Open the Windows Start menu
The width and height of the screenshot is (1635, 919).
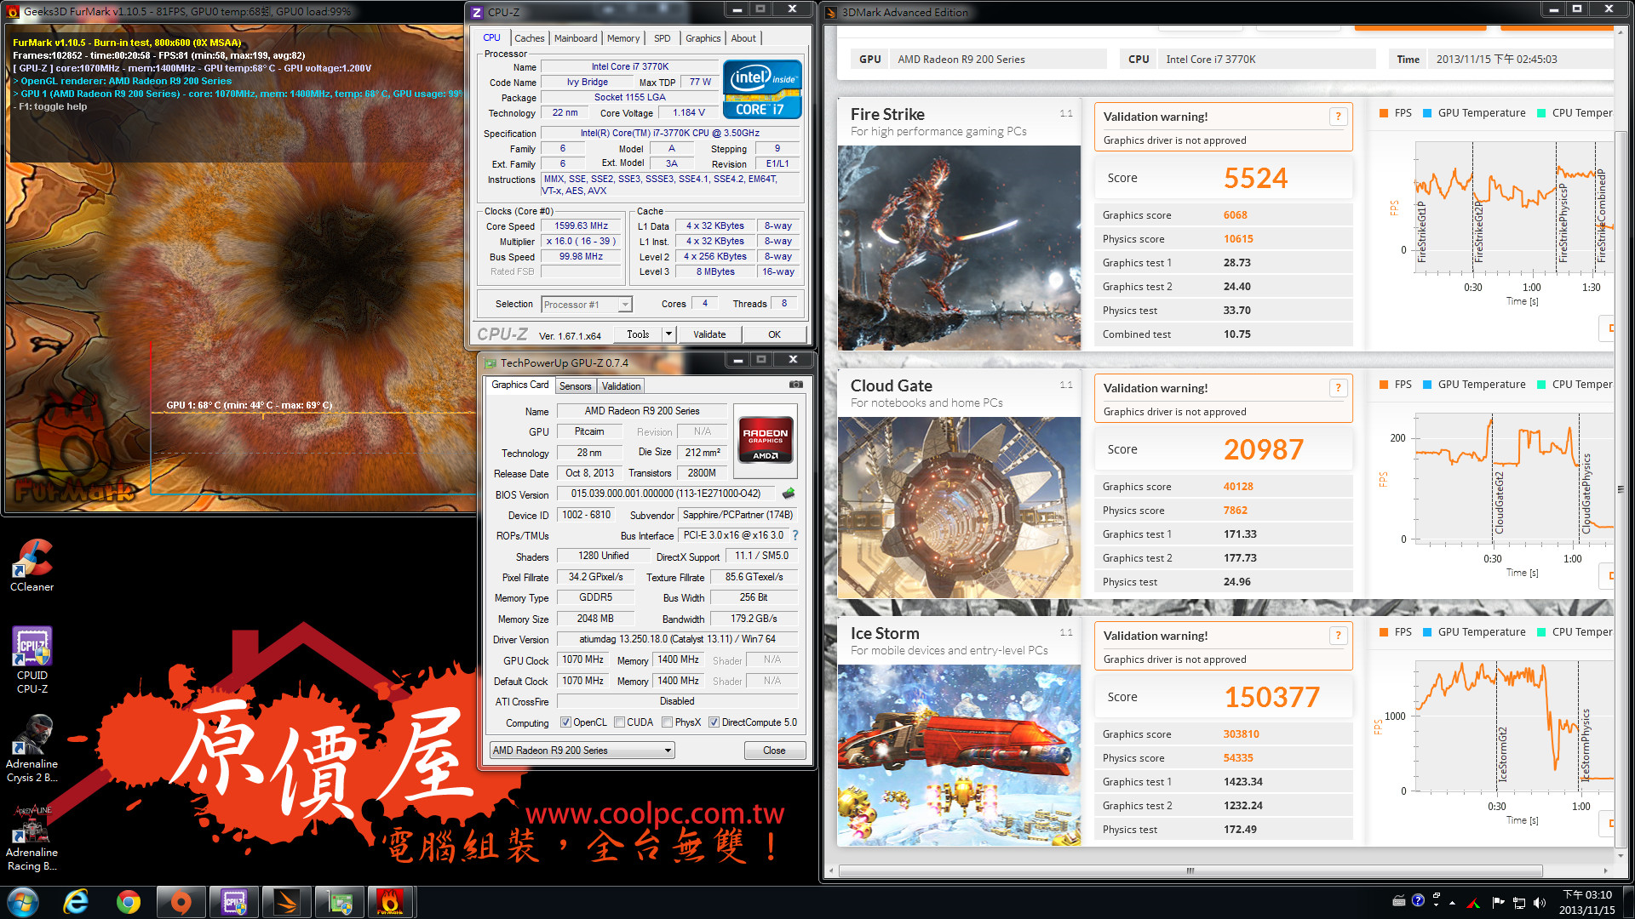point(23,902)
